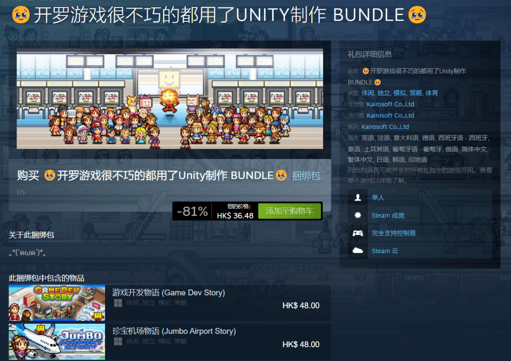Click the Steam achievements star icon
Viewport: 511px width, 361px height.
[358, 215]
